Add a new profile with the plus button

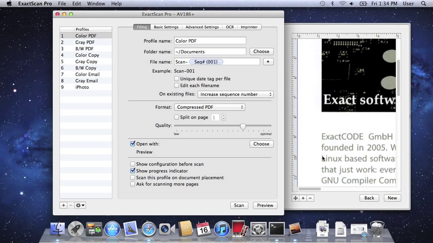[63, 205]
